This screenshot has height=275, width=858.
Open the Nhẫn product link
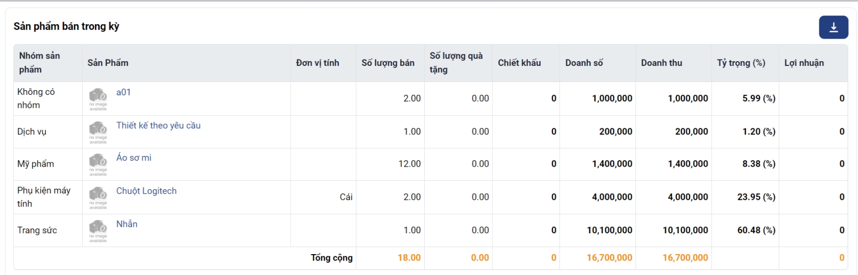127,224
